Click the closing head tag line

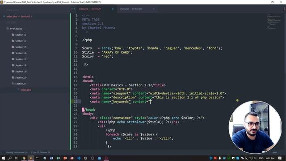click(88, 110)
